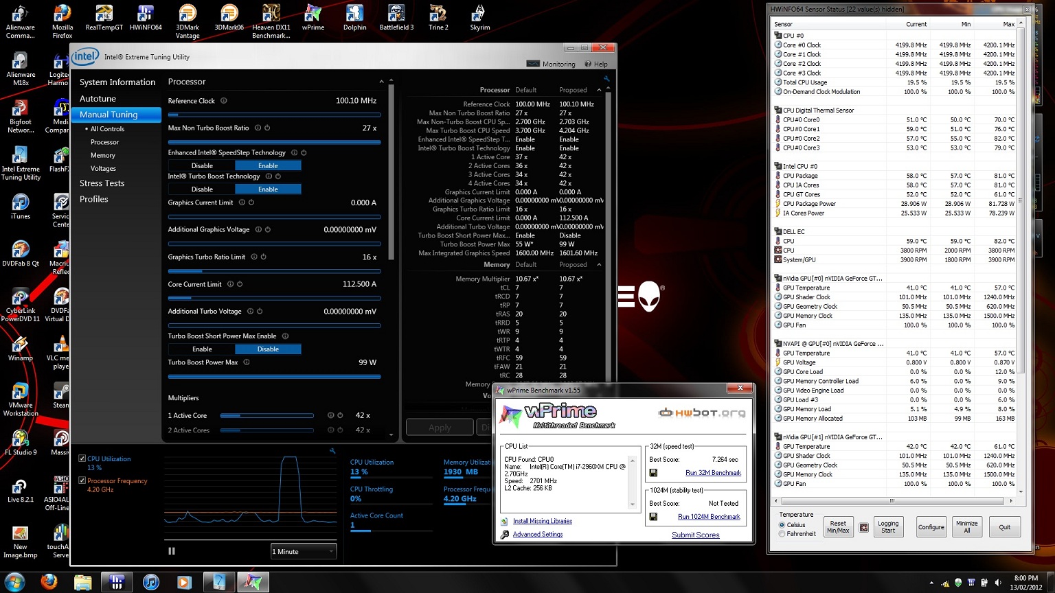
Task: Collapse the CPU #0 sensor group in HWiNFO64
Action: point(778,35)
